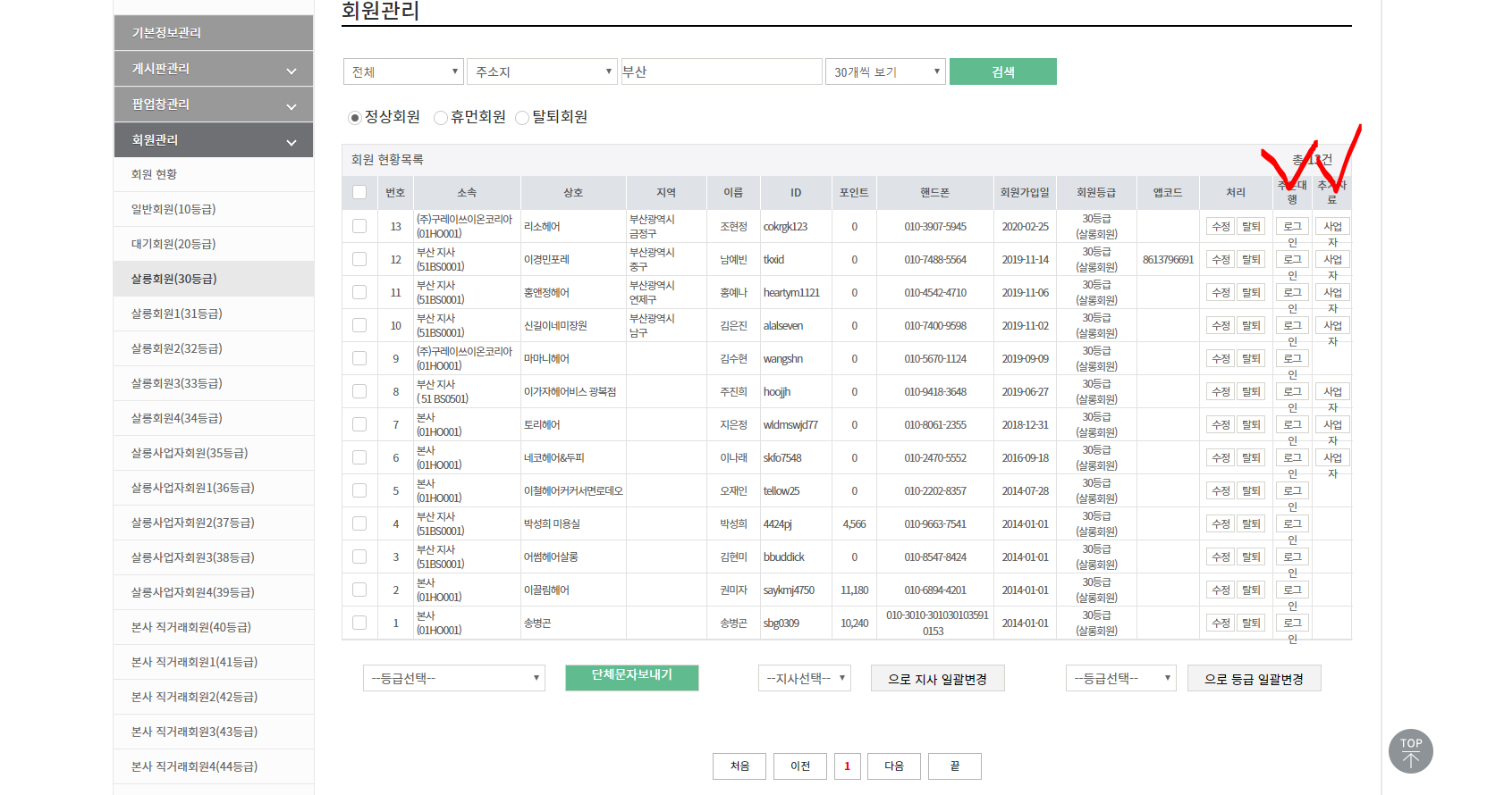Select the 휴면회원 radio button
1487x795 pixels.
pos(440,118)
